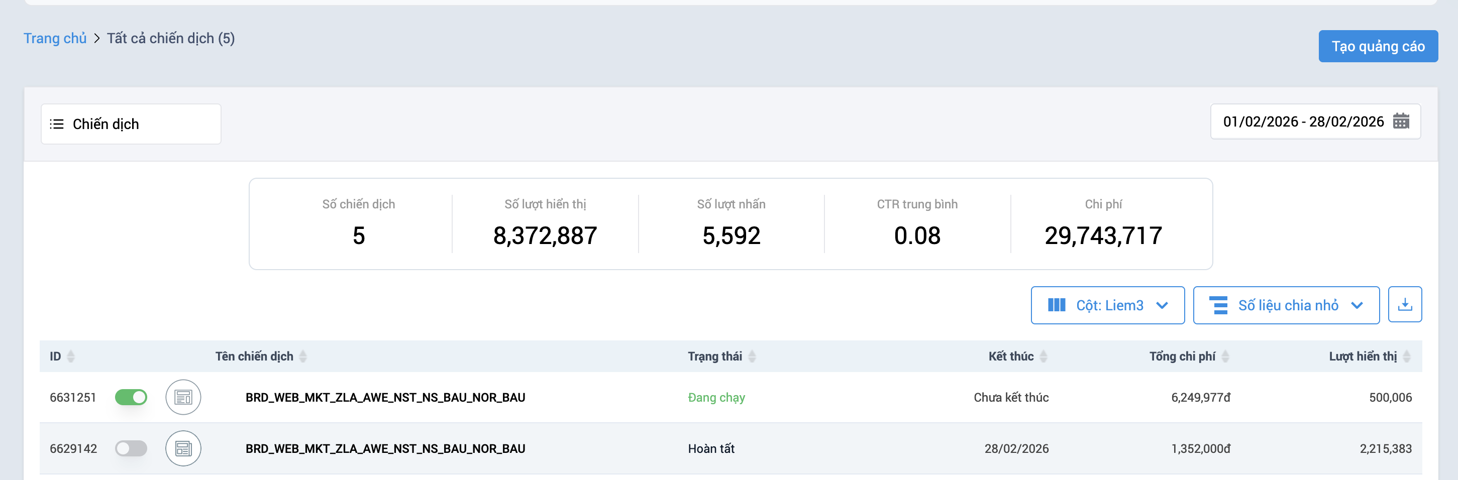Click the CTR trung bình value 0.08

[917, 236]
